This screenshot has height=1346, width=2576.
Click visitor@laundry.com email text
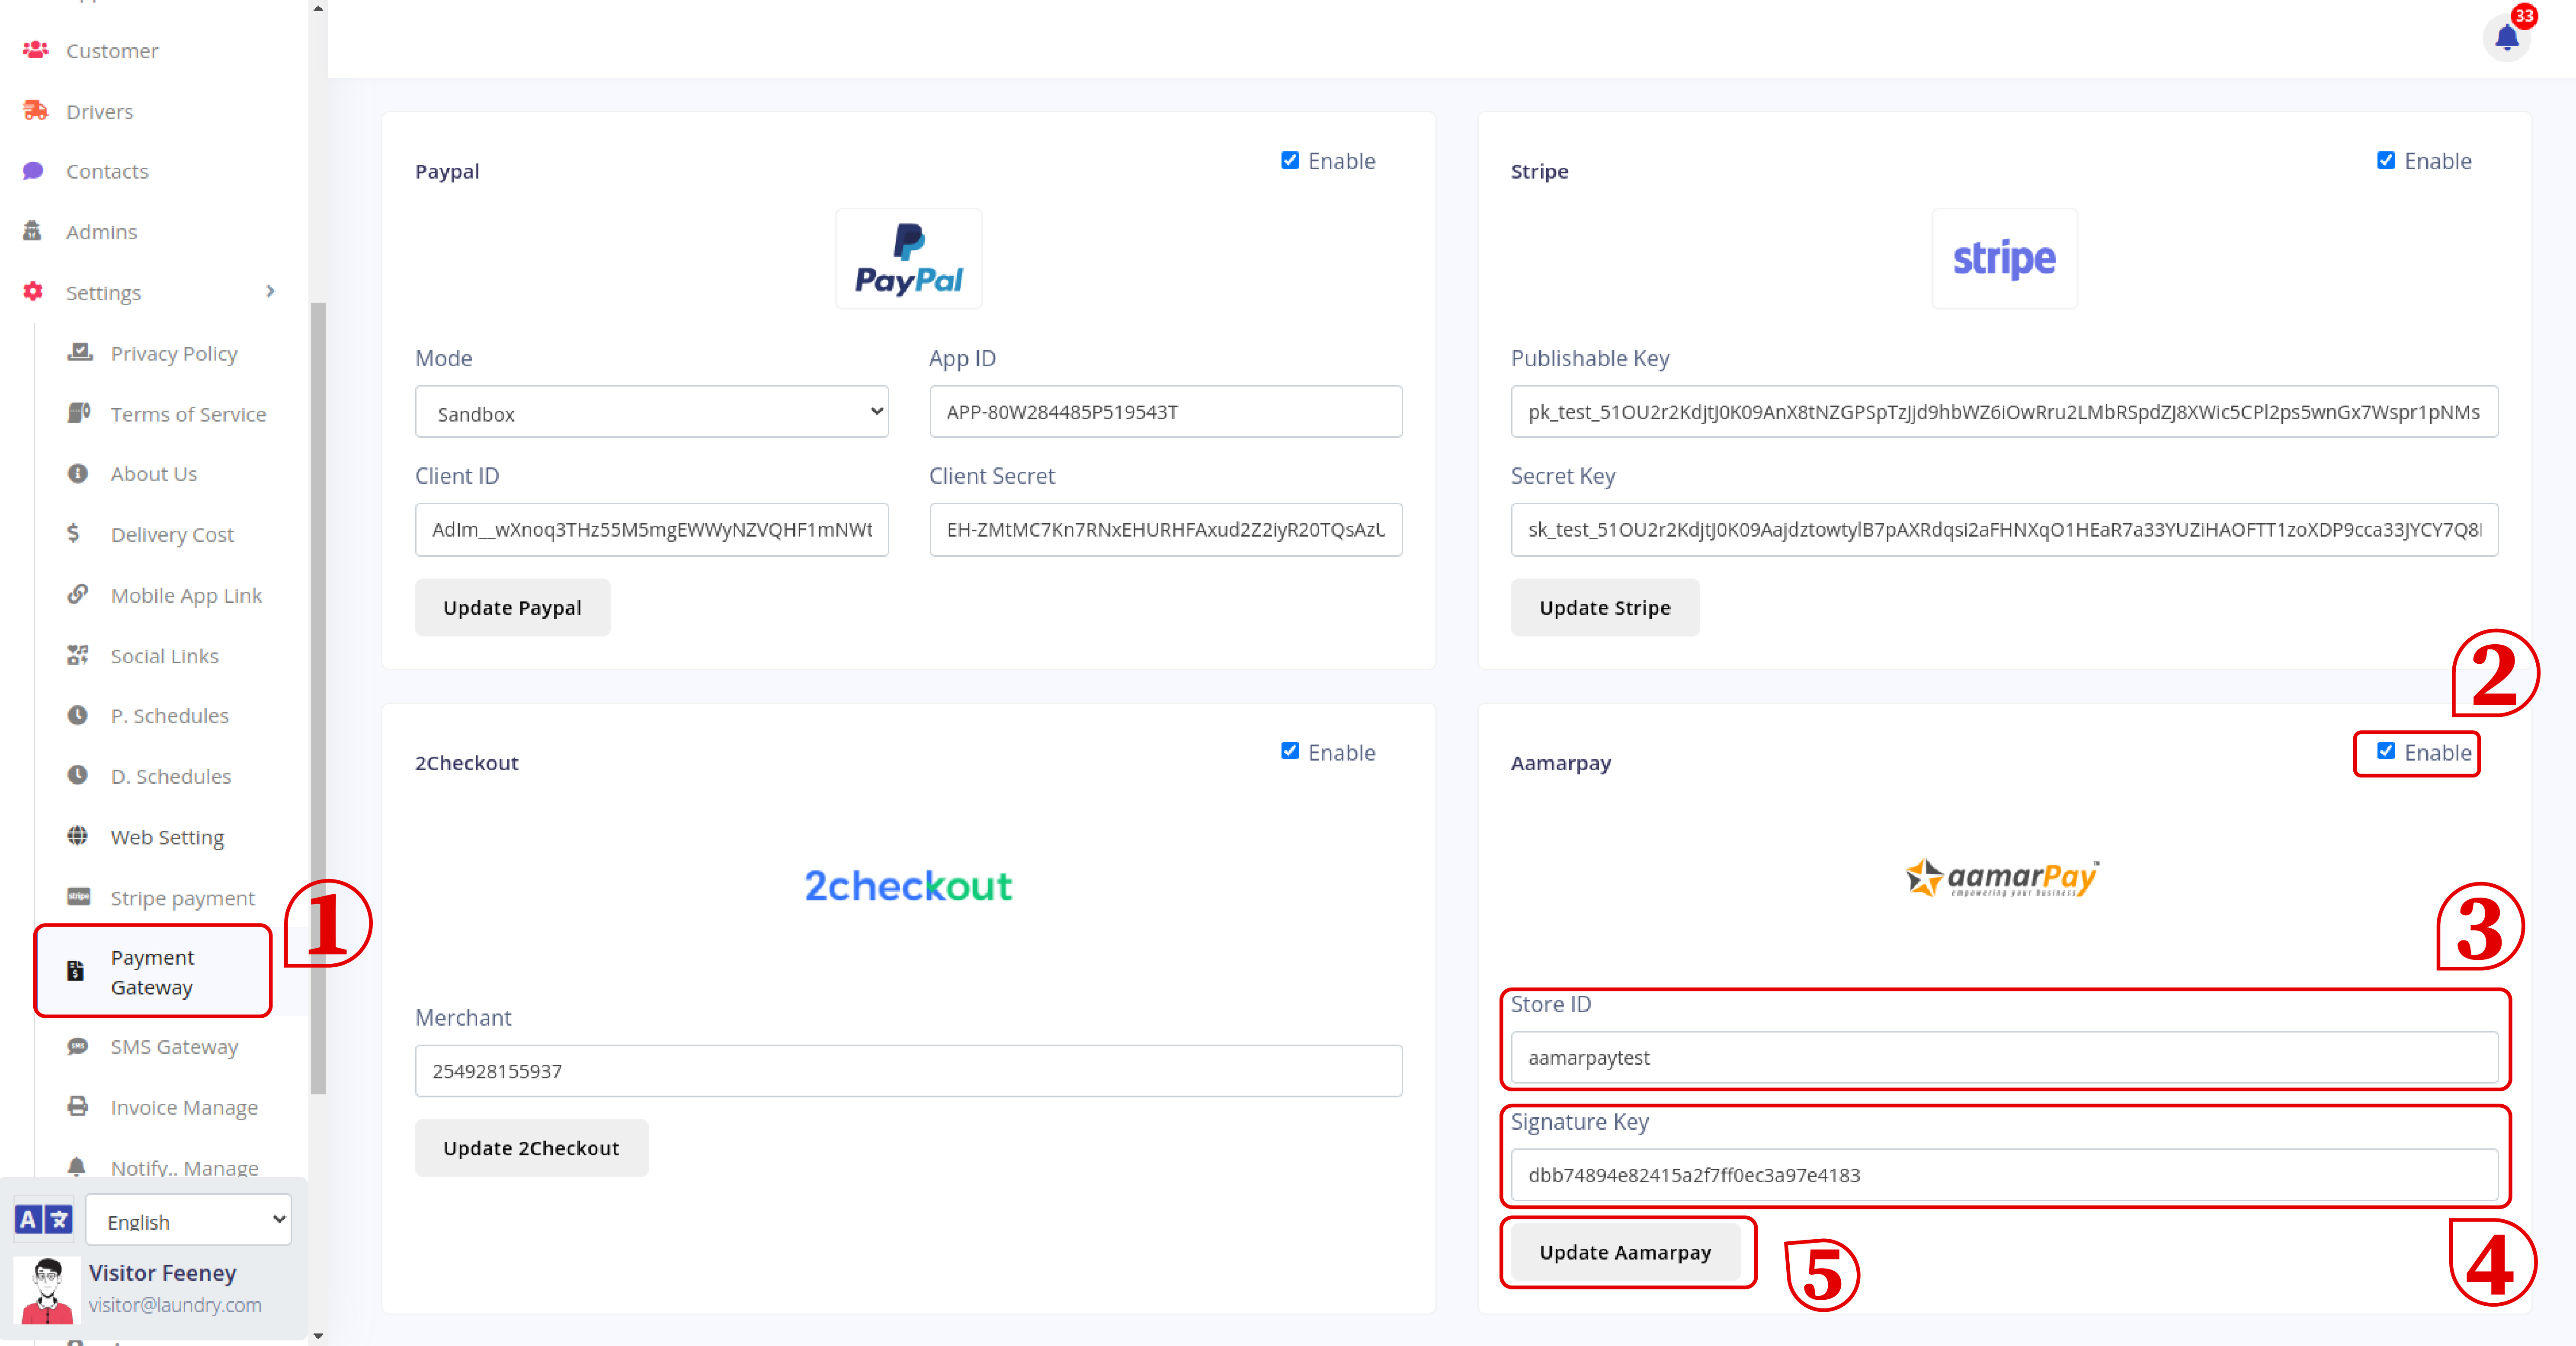pyautogui.click(x=175, y=1305)
